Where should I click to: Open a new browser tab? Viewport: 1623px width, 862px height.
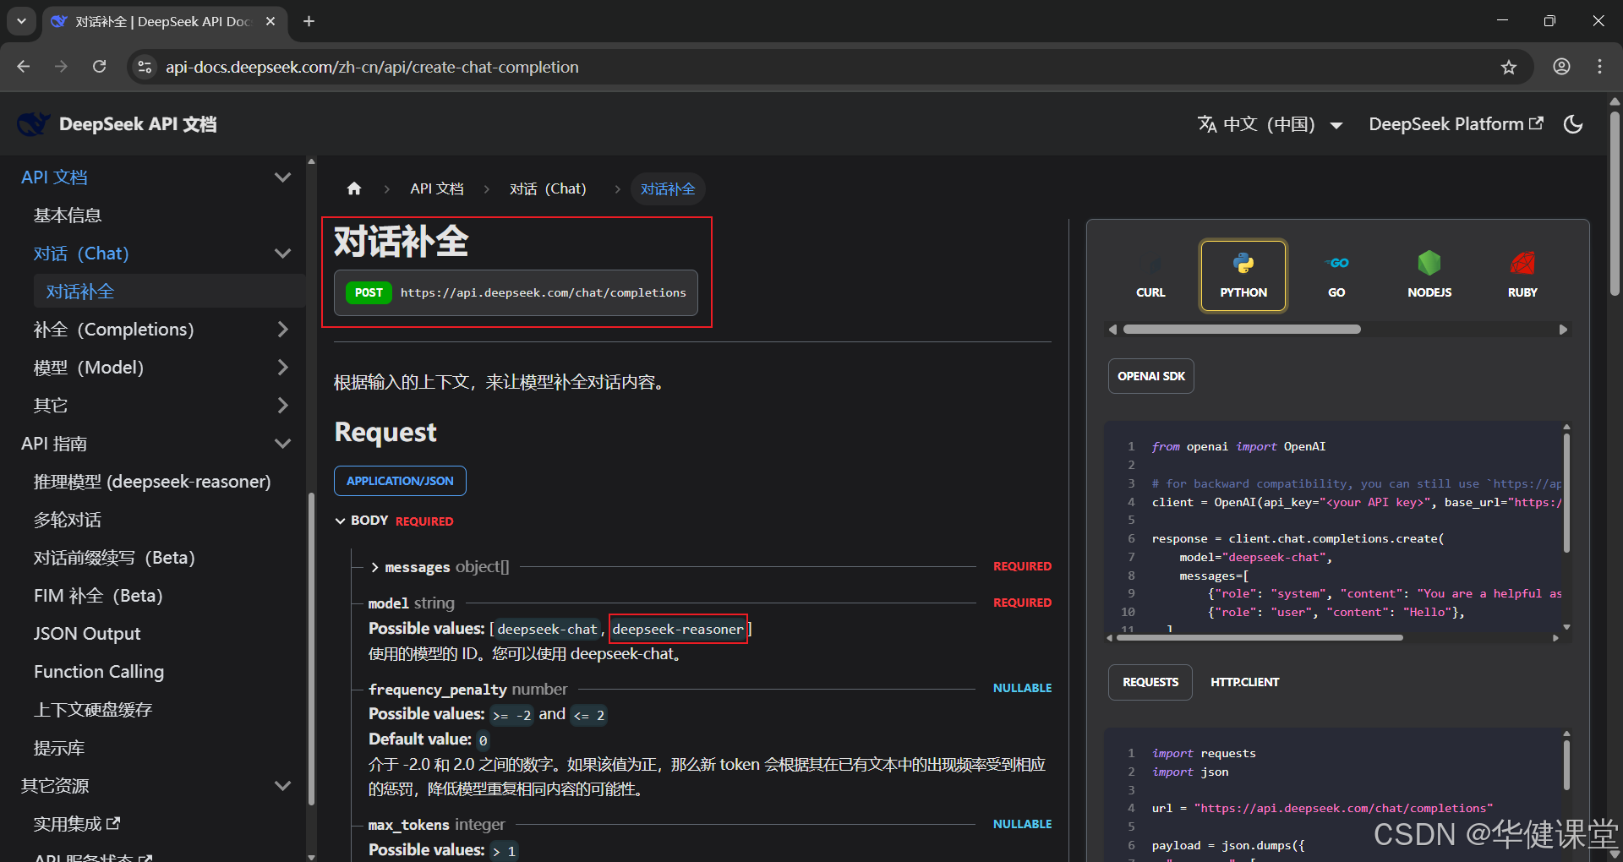[309, 21]
